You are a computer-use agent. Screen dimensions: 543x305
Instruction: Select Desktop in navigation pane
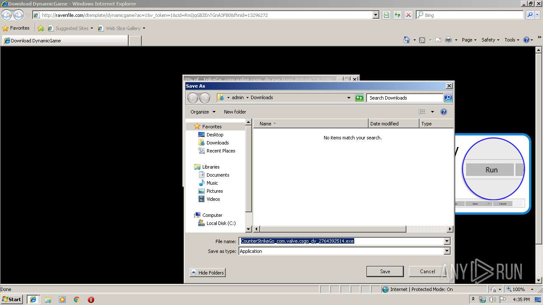tap(210, 135)
